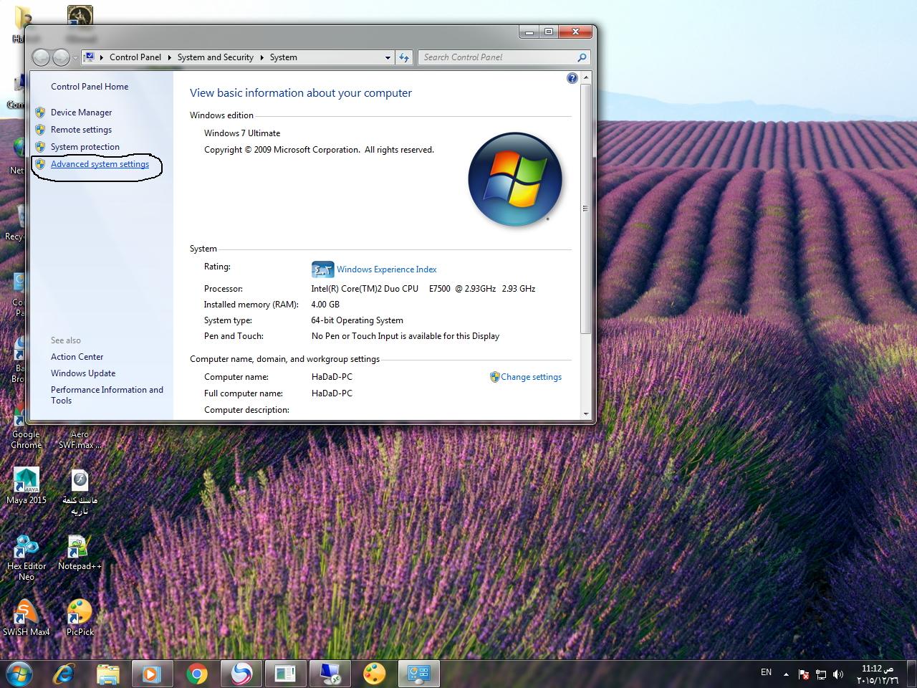
Task: Show hidden tray icons arrow
Action: pos(786,674)
